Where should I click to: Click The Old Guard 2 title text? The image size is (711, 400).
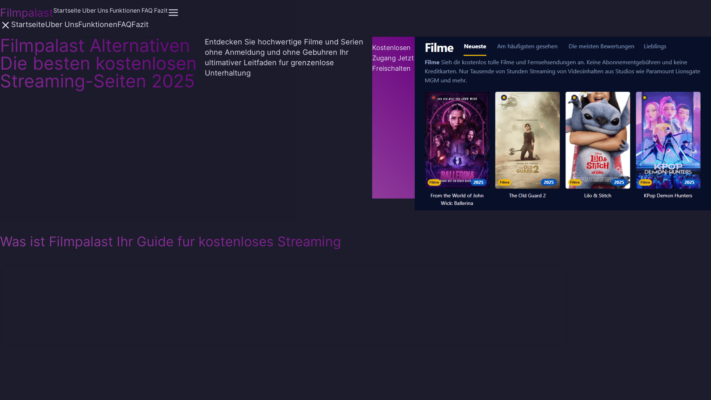coord(527,196)
